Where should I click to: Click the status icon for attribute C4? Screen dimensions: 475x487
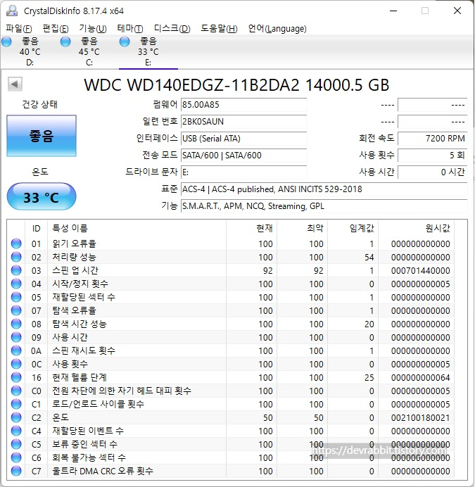point(16,431)
